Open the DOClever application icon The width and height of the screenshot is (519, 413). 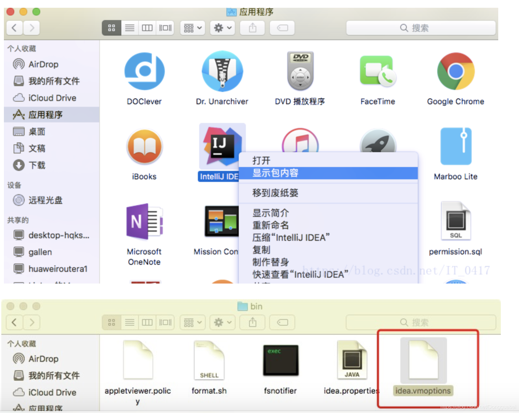click(x=144, y=71)
